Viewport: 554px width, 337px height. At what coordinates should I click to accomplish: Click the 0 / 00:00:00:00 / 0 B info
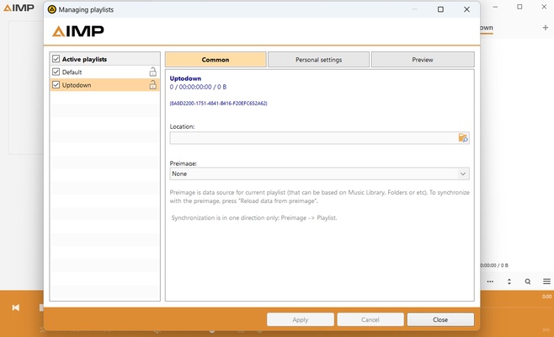click(198, 87)
